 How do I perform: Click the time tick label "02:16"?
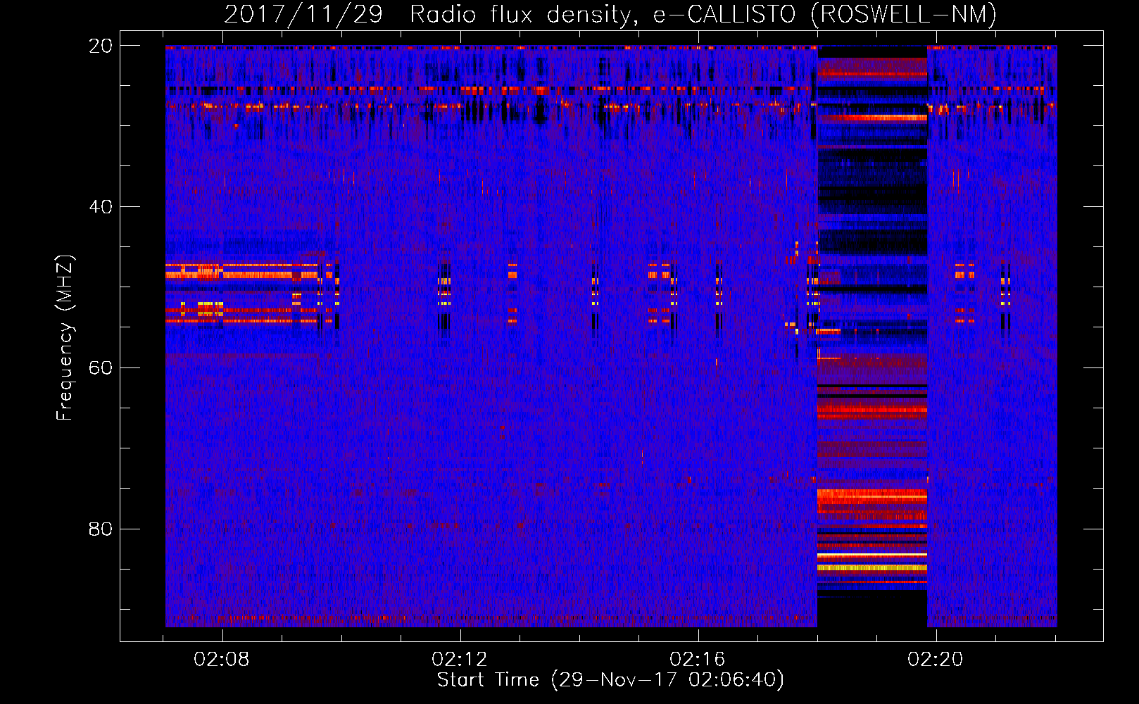pyautogui.click(x=698, y=660)
